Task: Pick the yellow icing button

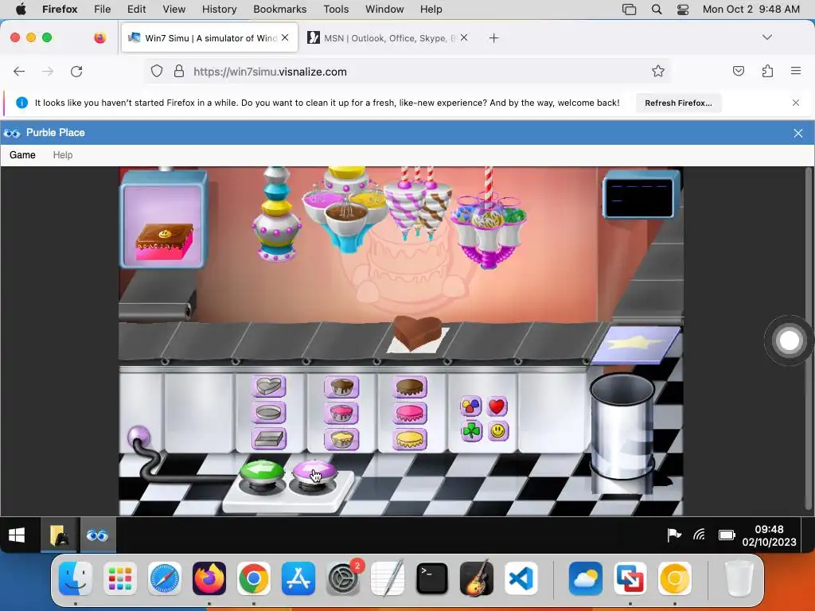Action: tap(410, 439)
